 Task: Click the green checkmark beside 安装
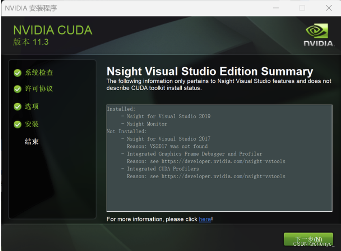click(x=17, y=124)
